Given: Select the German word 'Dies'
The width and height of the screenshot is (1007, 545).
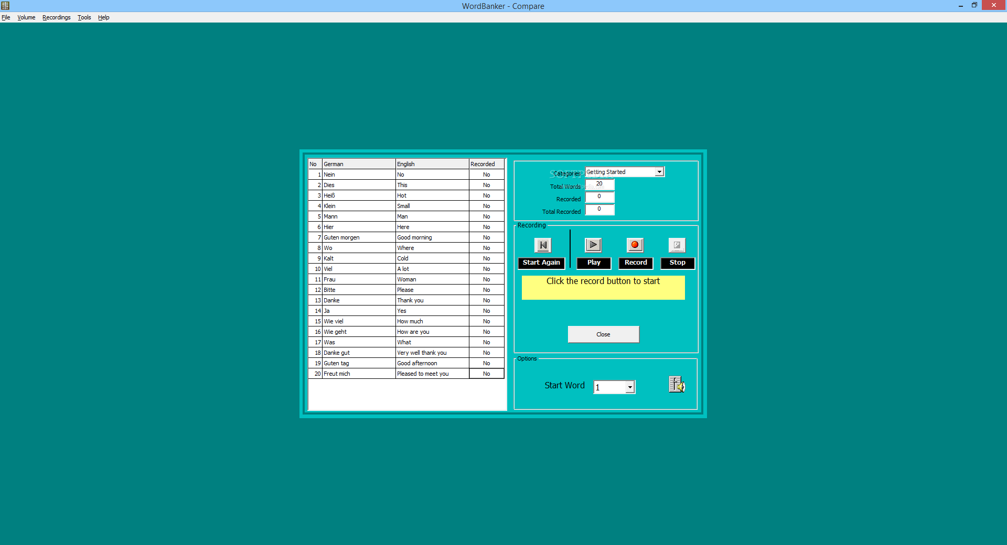Looking at the screenshot, I should [x=359, y=185].
